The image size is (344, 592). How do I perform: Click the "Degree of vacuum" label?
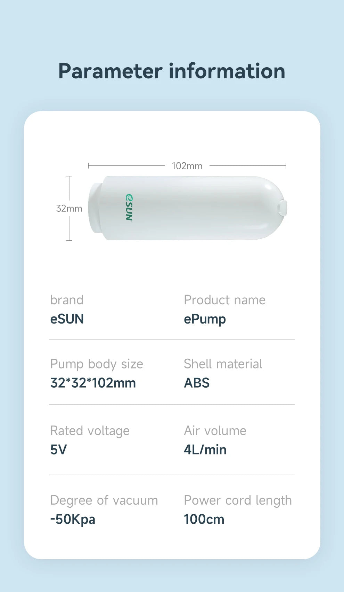coord(104,500)
